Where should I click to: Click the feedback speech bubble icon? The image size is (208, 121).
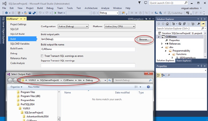[146, 3]
